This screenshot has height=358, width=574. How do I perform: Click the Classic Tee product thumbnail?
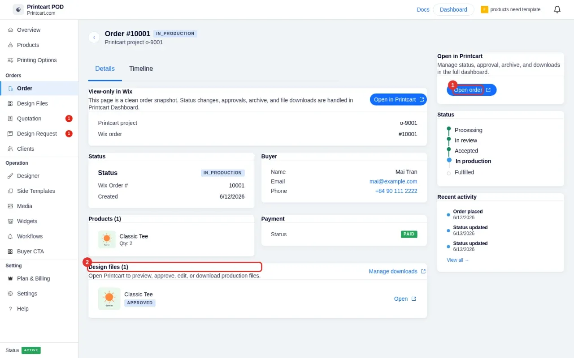[x=107, y=239]
